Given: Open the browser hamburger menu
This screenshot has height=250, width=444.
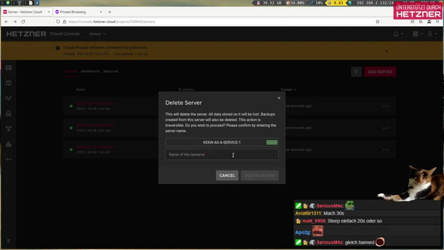Looking at the screenshot, I should pyautogui.click(x=438, y=21).
